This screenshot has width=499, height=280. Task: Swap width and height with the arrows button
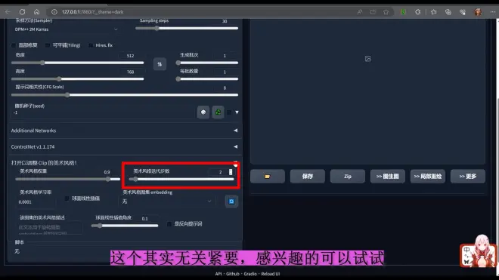[160, 64]
